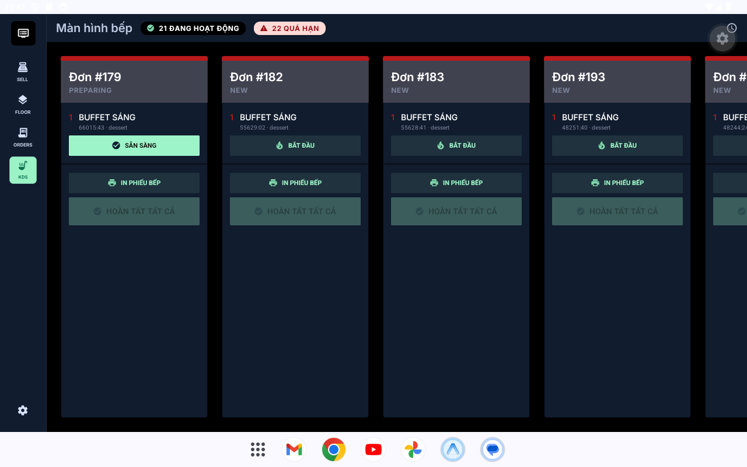Open the SELL screen from sidebar
Screen dimensions: 747x467
pyautogui.click(x=23, y=72)
